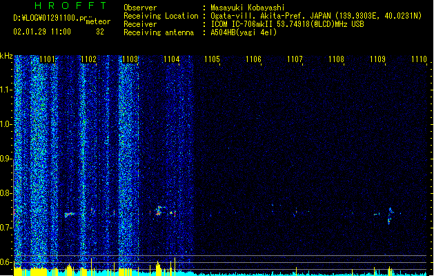434x276 pixels.
Task: Click the 1101 time marker
Action: [48, 59]
